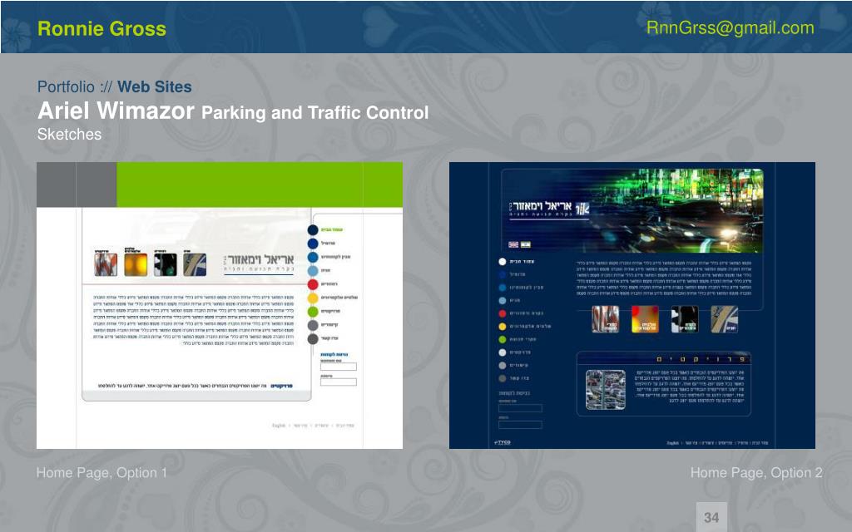Select the UK flag icon in Option 2
The height and width of the screenshot is (532, 852).
[x=513, y=245]
